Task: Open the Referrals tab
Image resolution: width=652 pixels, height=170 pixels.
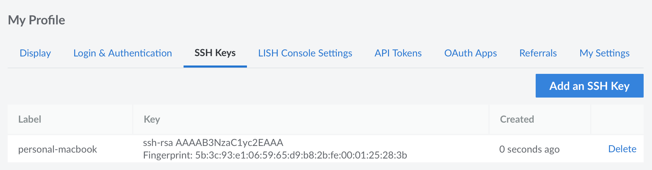Action: [538, 53]
